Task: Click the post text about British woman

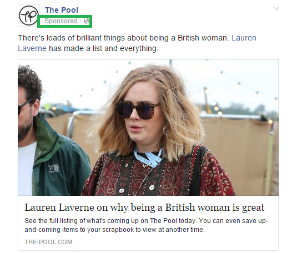Action: tap(122, 38)
